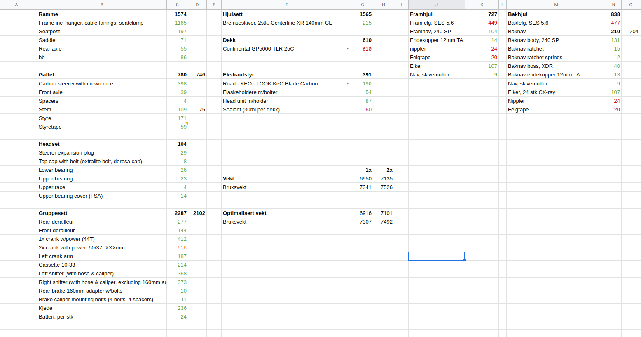The height and width of the screenshot is (337, 641).
Task: Click the column C header
Action: 177,5
